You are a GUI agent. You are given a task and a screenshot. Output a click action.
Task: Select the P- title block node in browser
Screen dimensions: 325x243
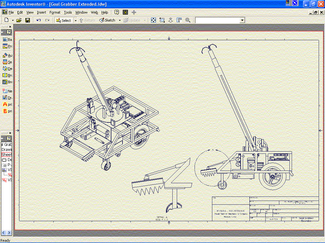tap(7, 165)
